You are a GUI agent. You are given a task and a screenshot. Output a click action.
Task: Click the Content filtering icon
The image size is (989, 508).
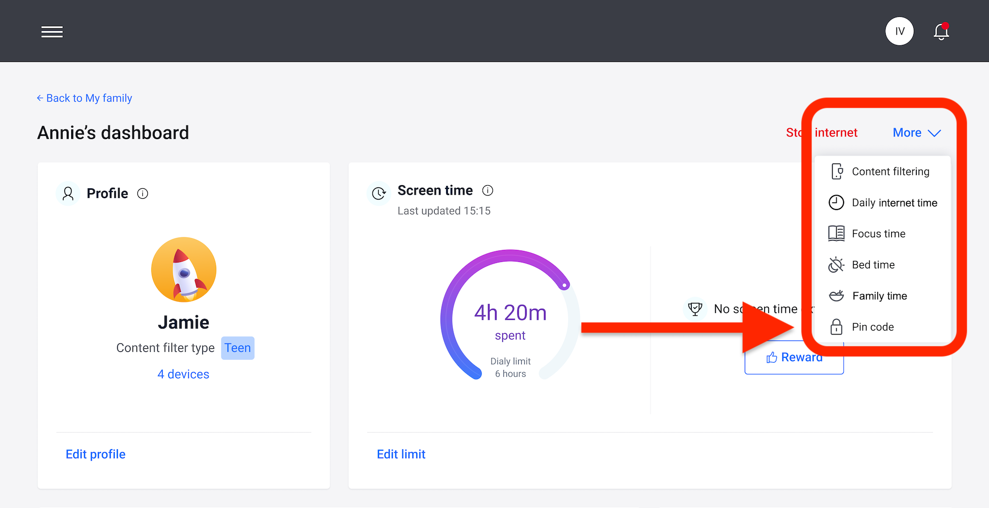pyautogui.click(x=836, y=171)
